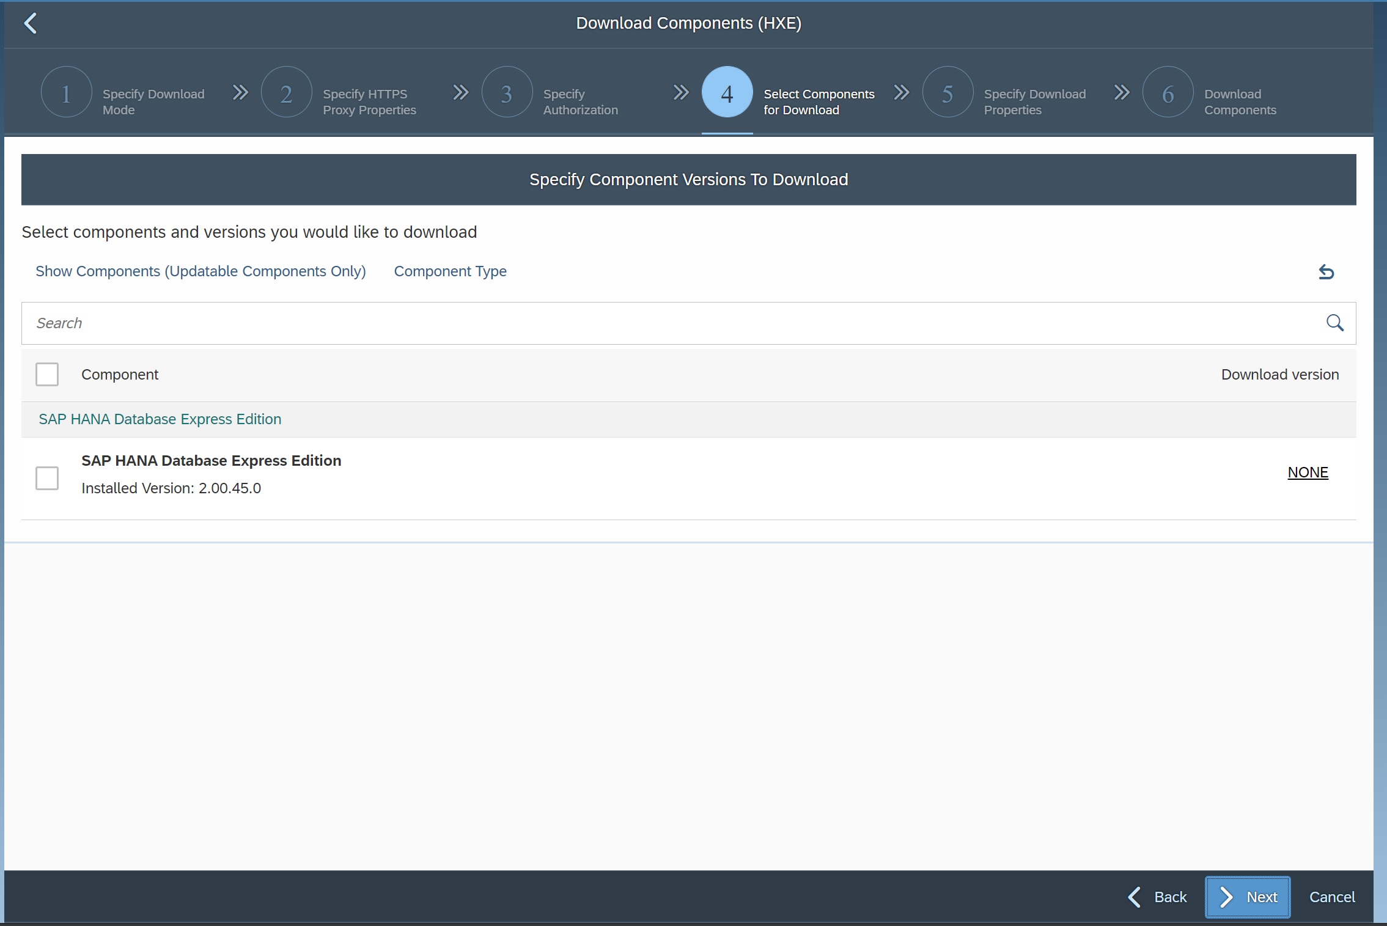This screenshot has height=926, width=1387.
Task: Toggle the select-all Component checkbox
Action: click(x=47, y=375)
